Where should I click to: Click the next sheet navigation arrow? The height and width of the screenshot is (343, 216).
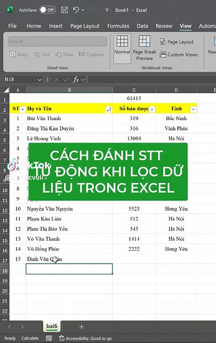tap(22, 326)
